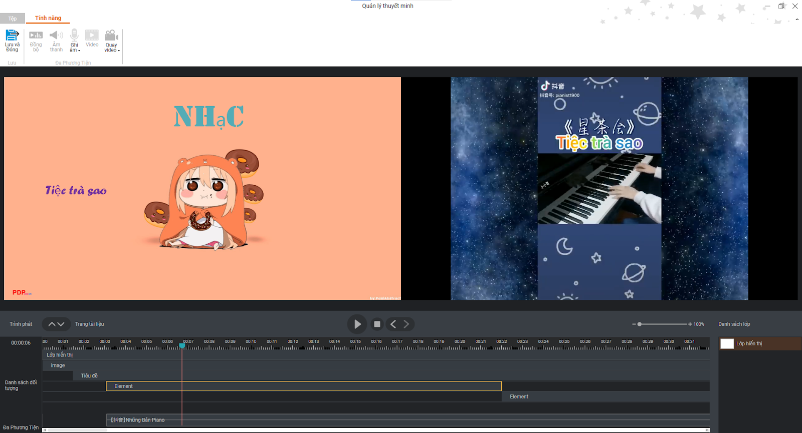Click the up arrow beside Trình phát
Viewport: 802px width, 433px height.
[x=52, y=324]
